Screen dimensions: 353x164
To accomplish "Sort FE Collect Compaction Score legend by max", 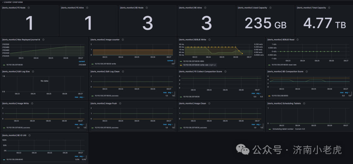I will click(x=254, y=93).
